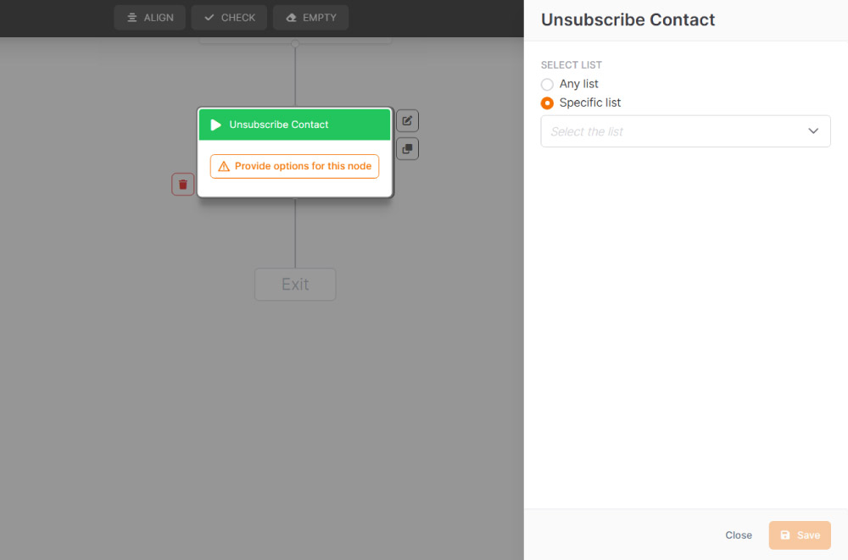Click the red trash delete node icon
Image resolution: width=848 pixels, height=560 pixels.
182,184
